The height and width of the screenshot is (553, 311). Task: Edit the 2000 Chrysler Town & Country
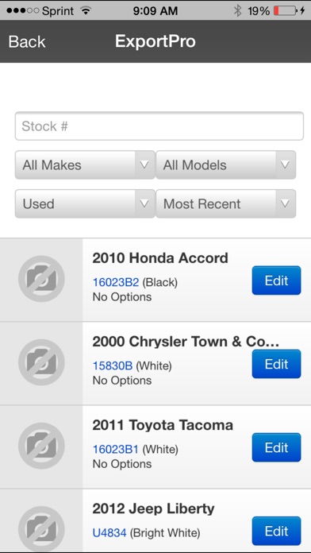276,364
